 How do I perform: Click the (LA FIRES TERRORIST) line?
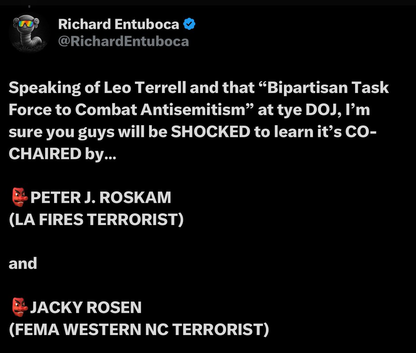(x=96, y=219)
